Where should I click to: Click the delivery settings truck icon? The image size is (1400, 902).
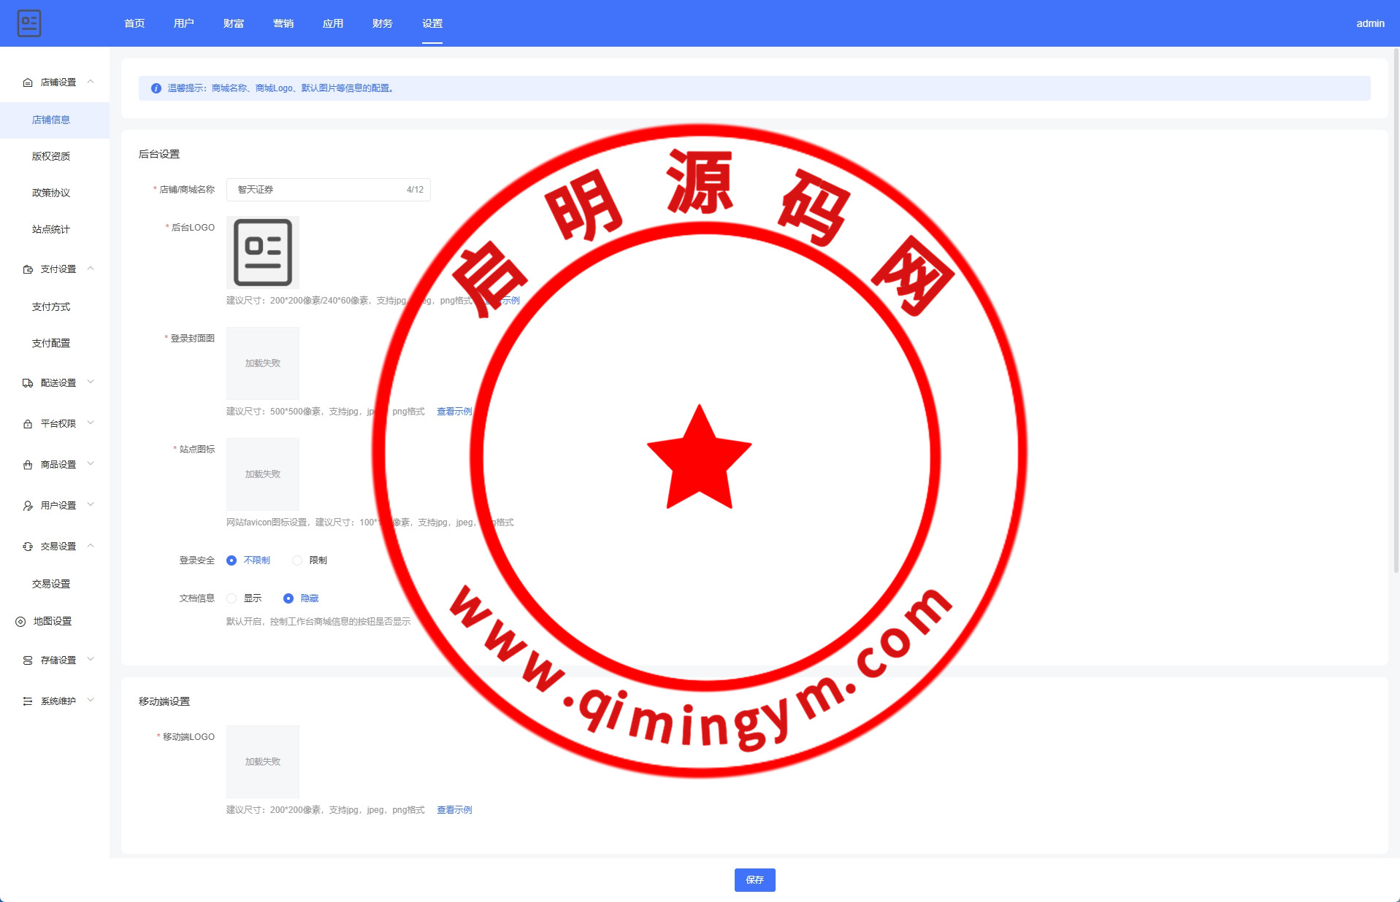coord(28,383)
